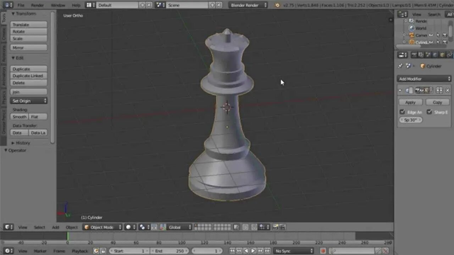
Task: Open the pivot point selector
Action: [x=144, y=227]
